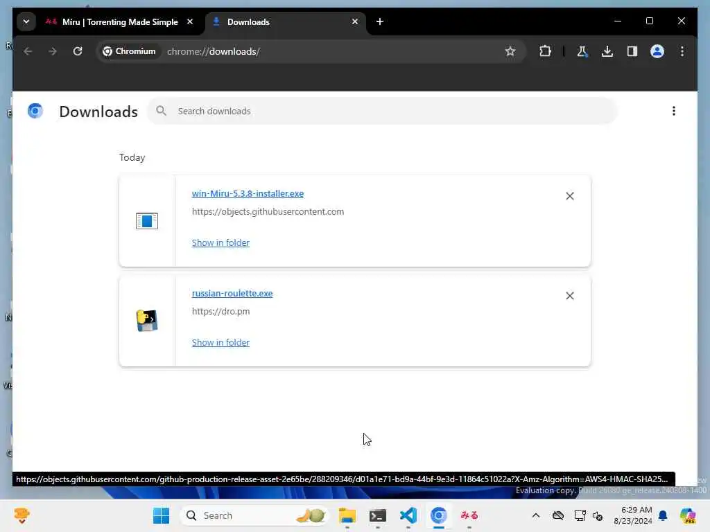The image size is (710, 532).
Task: Click the Chromium logo beside Downloads heading
Action: coord(35,111)
